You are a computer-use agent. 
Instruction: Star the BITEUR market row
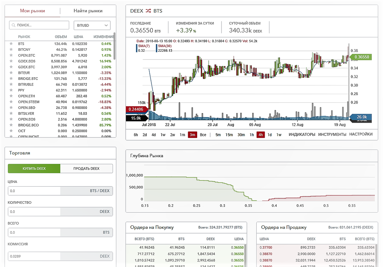11,73
